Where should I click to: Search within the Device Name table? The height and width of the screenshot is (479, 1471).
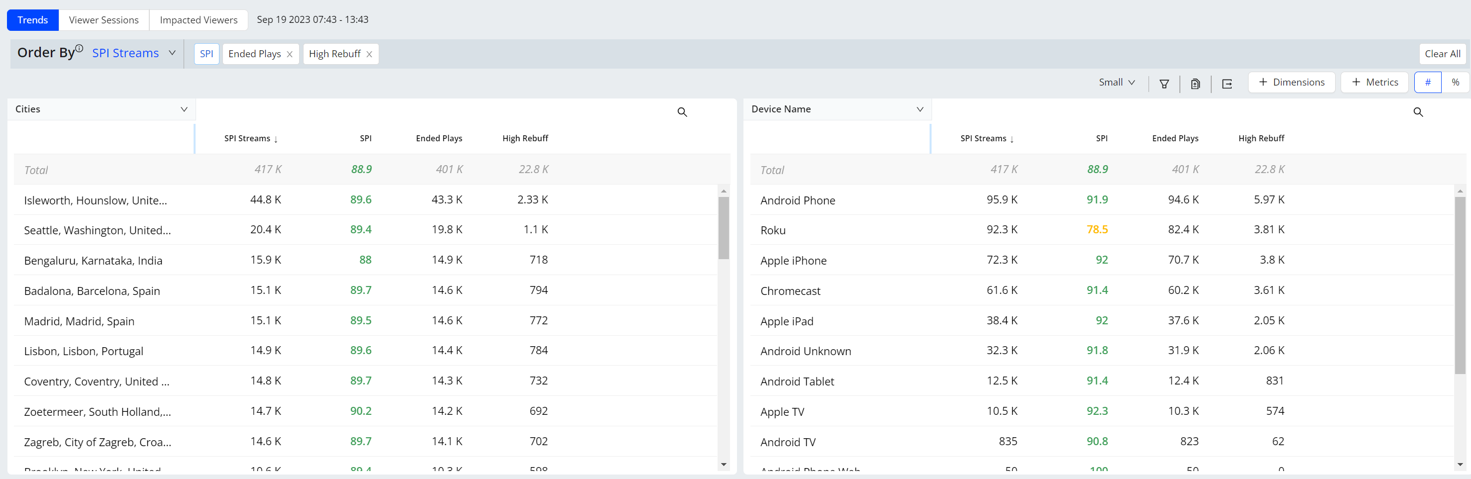point(1418,112)
